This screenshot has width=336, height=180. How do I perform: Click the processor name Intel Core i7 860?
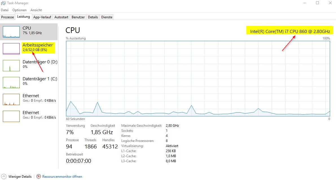[x=290, y=32]
